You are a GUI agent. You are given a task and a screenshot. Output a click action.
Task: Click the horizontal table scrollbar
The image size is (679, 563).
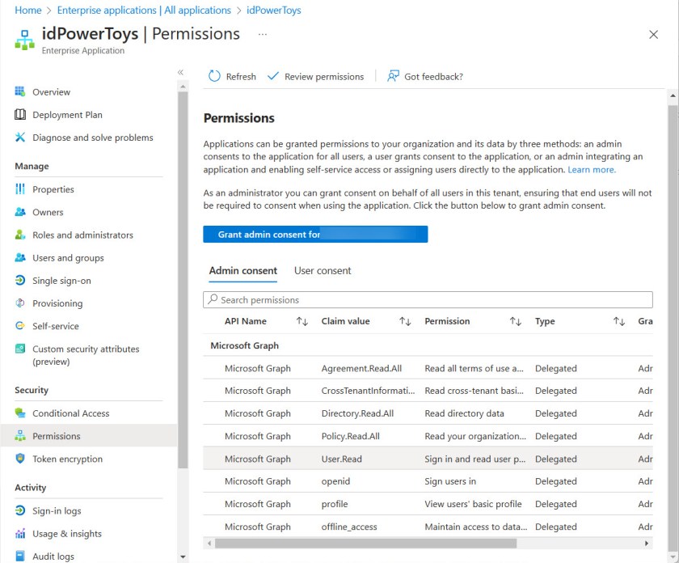tap(365, 543)
